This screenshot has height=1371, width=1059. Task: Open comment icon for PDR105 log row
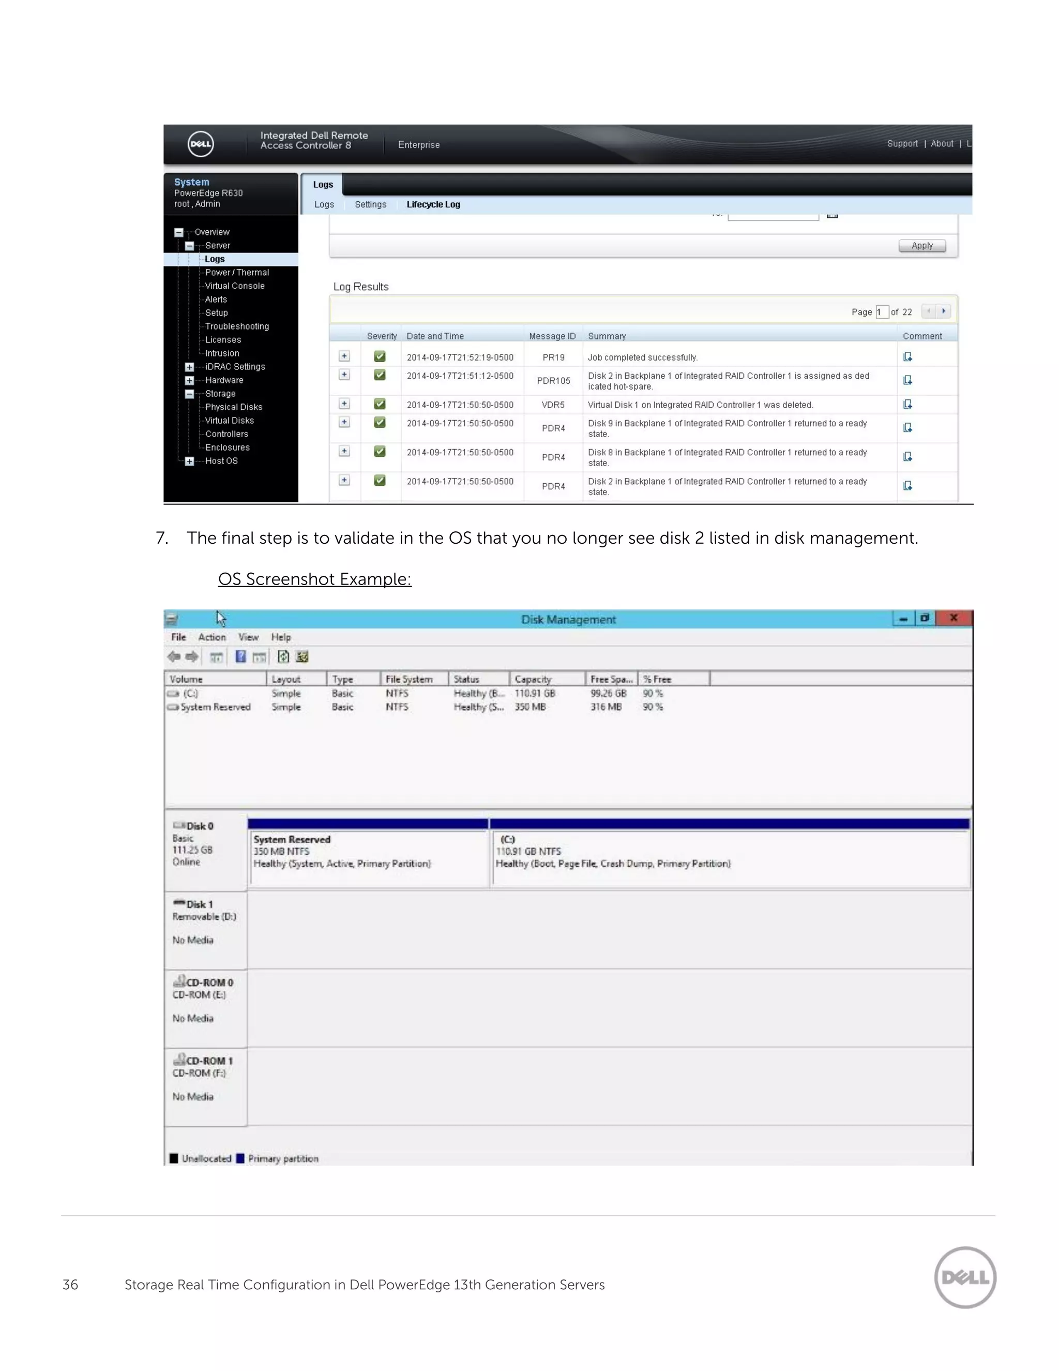(x=907, y=380)
